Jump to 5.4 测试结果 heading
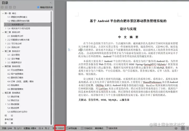 coord(13,108)
